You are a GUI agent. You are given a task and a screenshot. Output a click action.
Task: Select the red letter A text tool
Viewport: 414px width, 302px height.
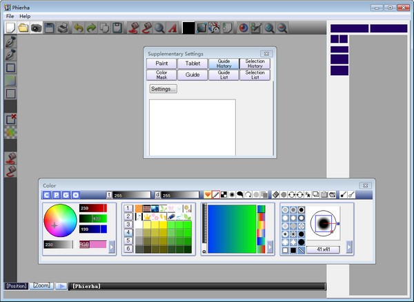pyautogui.click(x=172, y=28)
